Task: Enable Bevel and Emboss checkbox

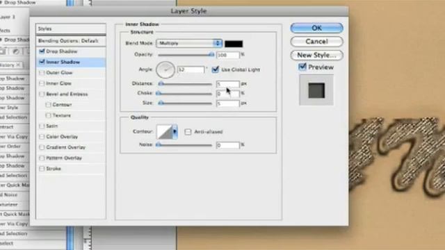Action: (x=42, y=94)
